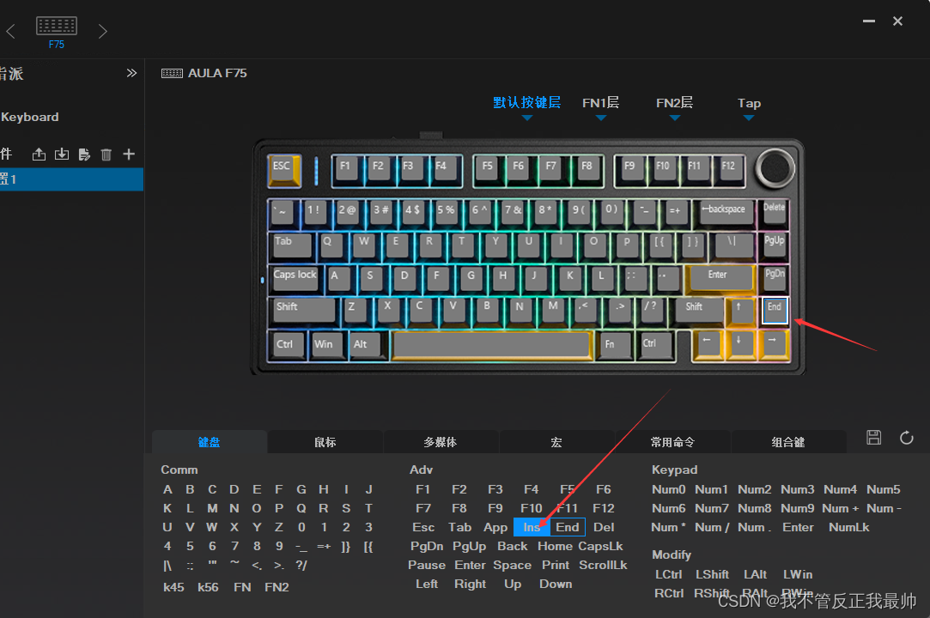This screenshot has width=930, height=618.
Task: Select the 常用命令 tab
Action: pos(672,442)
